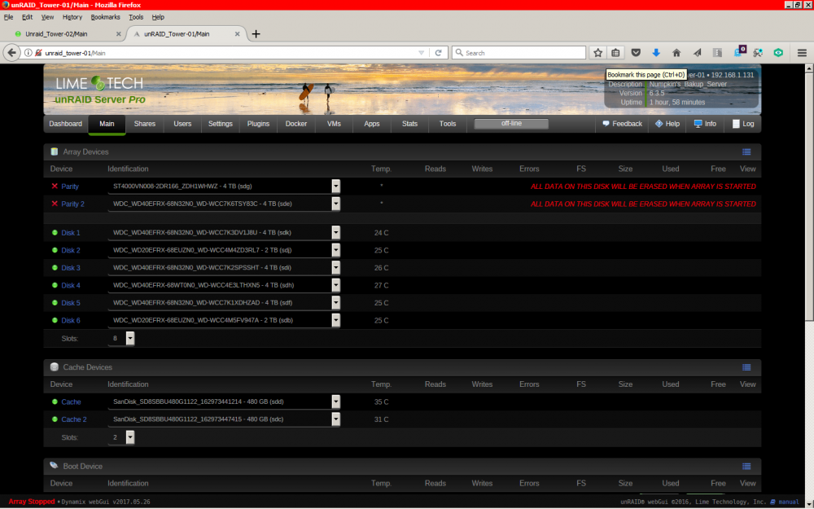Click the vertical scrollbar down arrow
This screenshot has height=509, width=814.
(809, 502)
